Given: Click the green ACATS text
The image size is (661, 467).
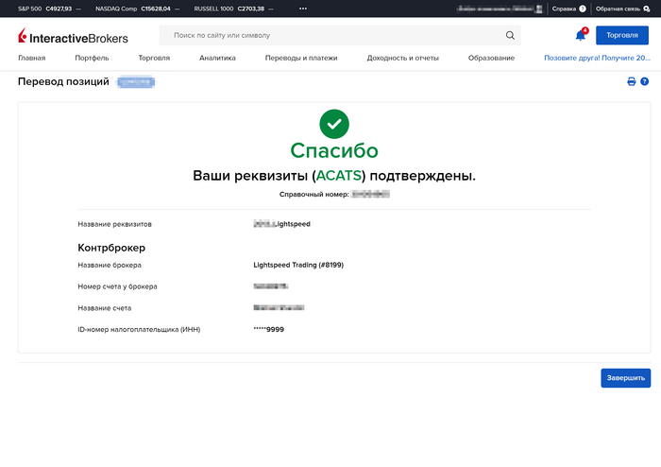Looking at the screenshot, I should [339, 176].
